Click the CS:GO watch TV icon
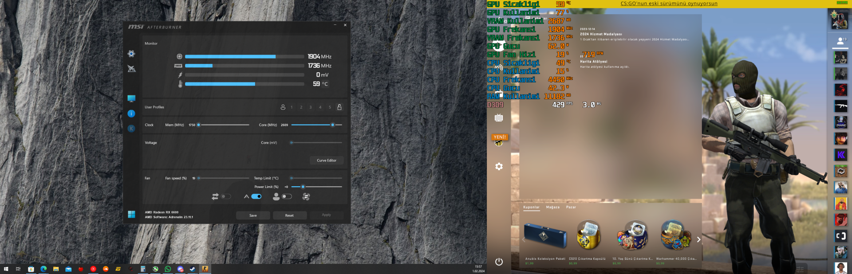The height and width of the screenshot is (274, 852). (x=499, y=117)
